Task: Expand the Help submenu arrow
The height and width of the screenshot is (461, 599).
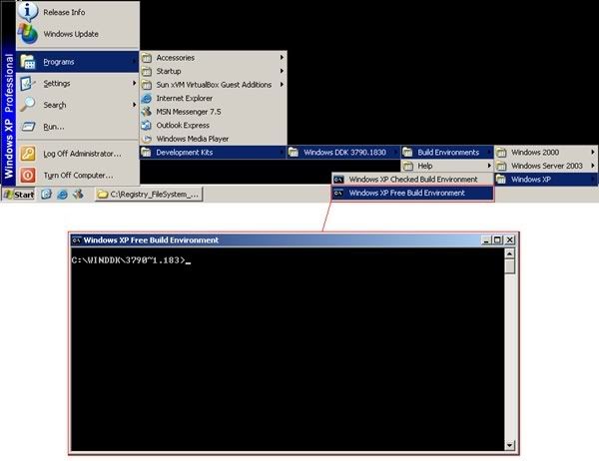Action: (x=489, y=166)
